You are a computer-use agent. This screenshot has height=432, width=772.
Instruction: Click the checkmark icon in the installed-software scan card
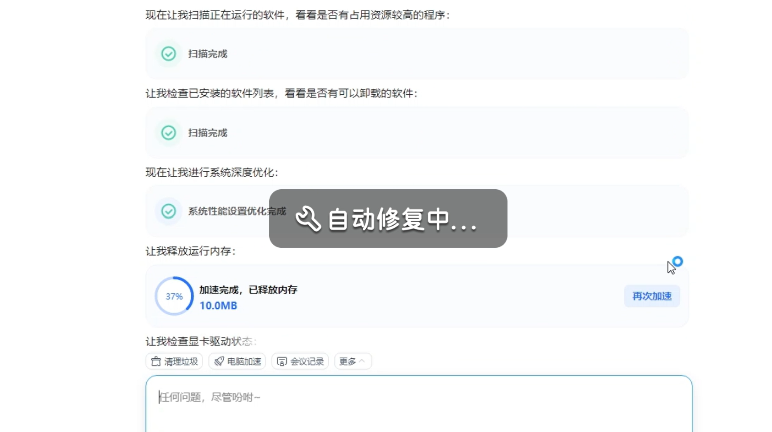tap(168, 133)
